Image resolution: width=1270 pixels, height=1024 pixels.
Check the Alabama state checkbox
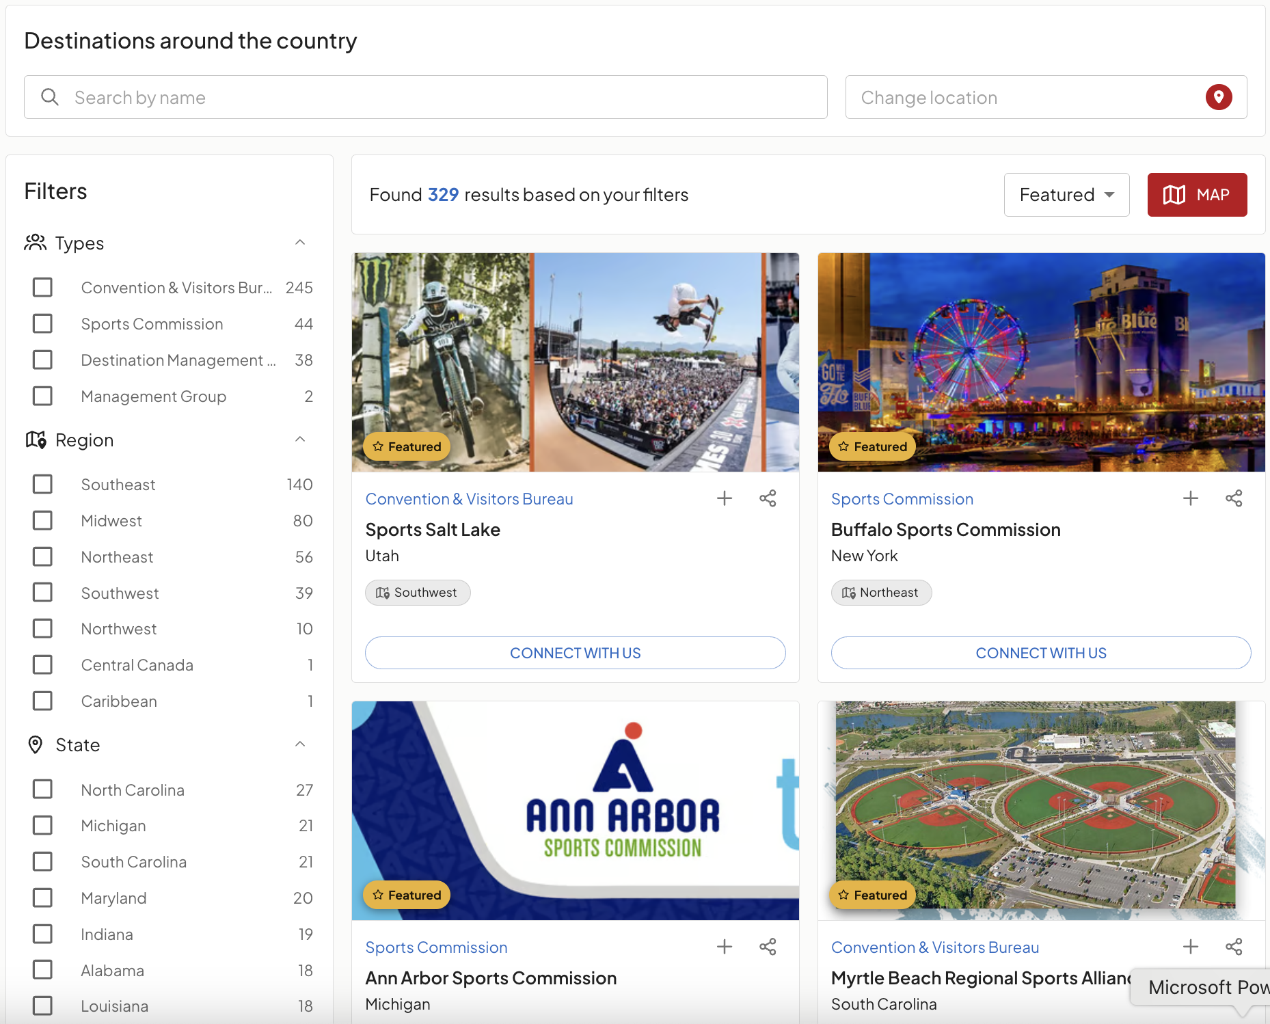click(42, 970)
